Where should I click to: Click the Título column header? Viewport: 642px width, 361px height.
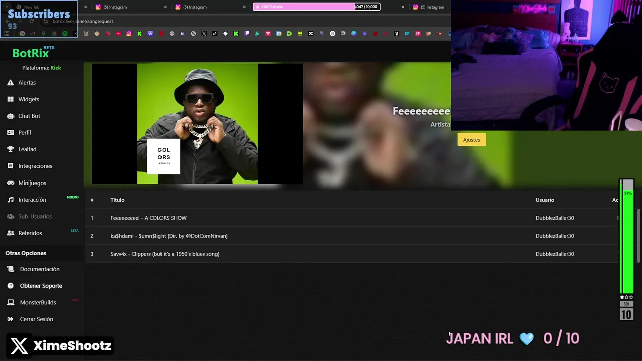(117, 200)
